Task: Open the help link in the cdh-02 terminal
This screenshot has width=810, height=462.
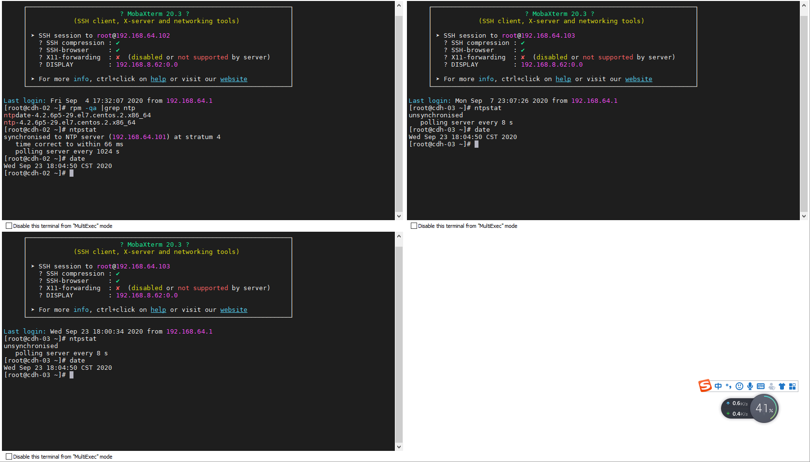Action: coord(159,79)
